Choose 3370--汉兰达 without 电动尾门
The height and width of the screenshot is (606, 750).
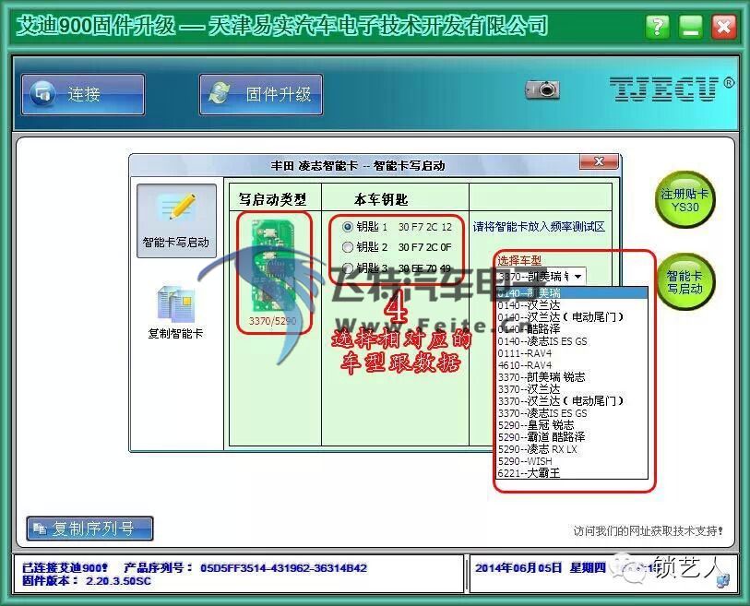(572, 389)
